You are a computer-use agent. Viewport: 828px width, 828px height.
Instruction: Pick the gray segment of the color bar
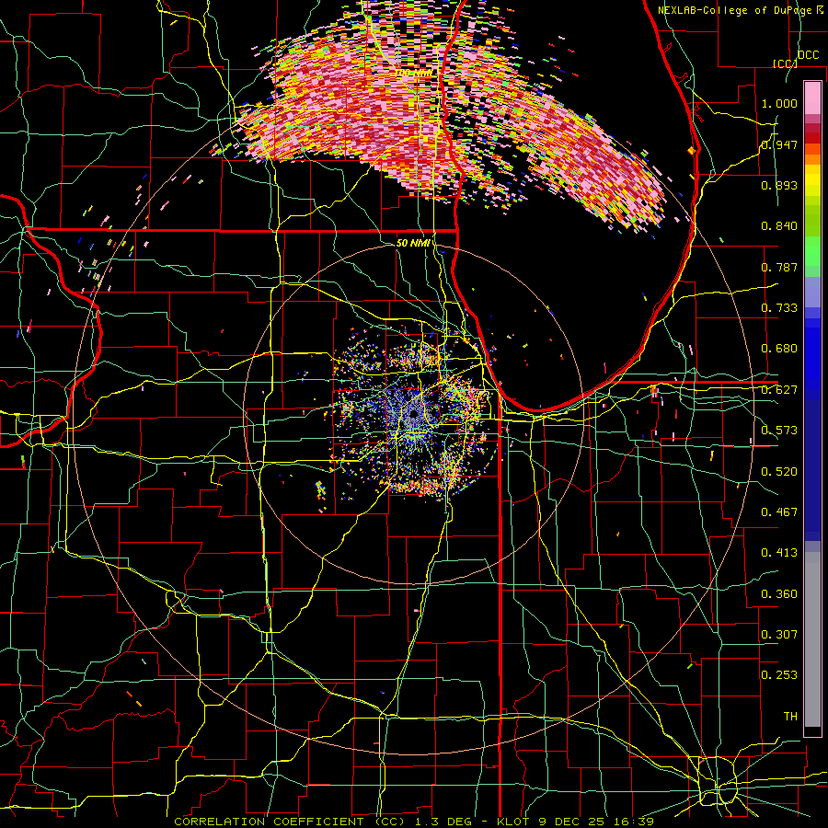[812, 639]
